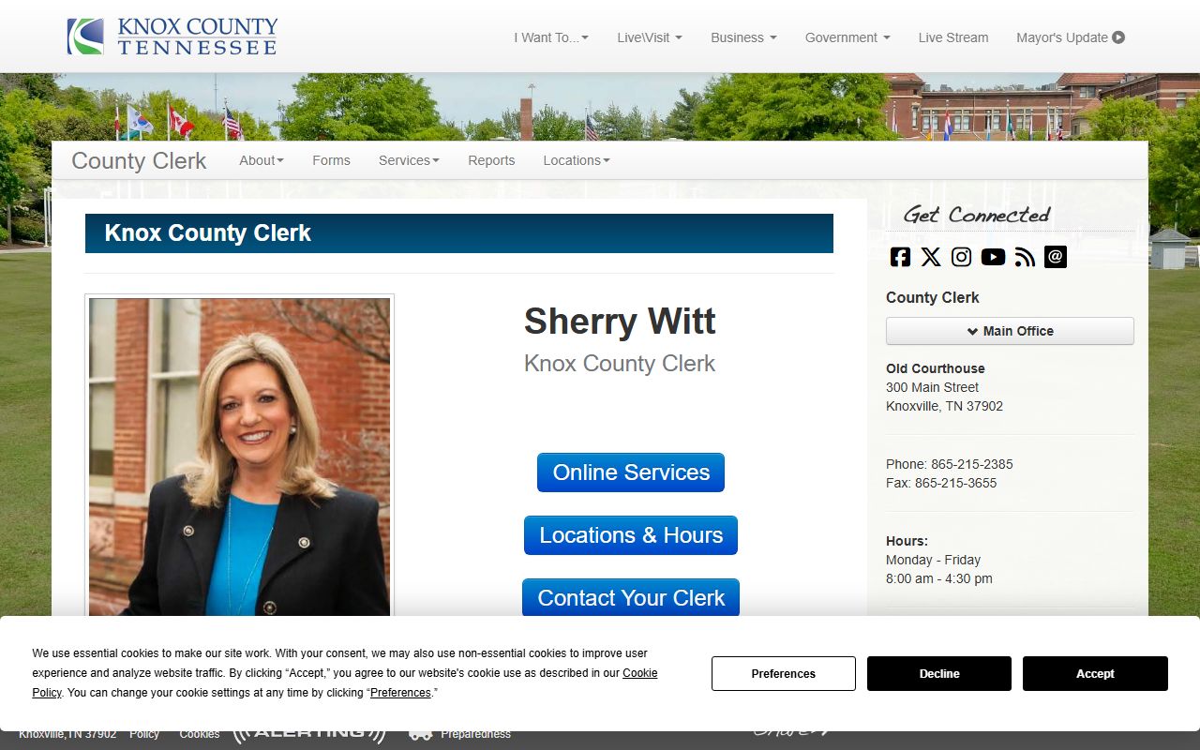The image size is (1200, 750).
Task: Expand the Main Office selector
Action: click(x=1010, y=331)
